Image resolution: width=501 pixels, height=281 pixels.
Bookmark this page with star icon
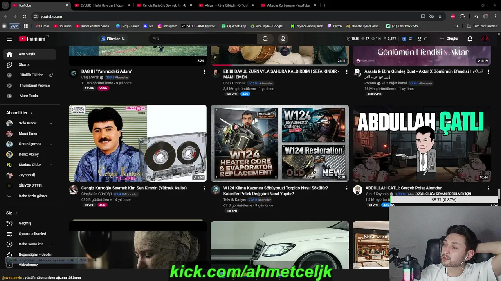(440, 16)
